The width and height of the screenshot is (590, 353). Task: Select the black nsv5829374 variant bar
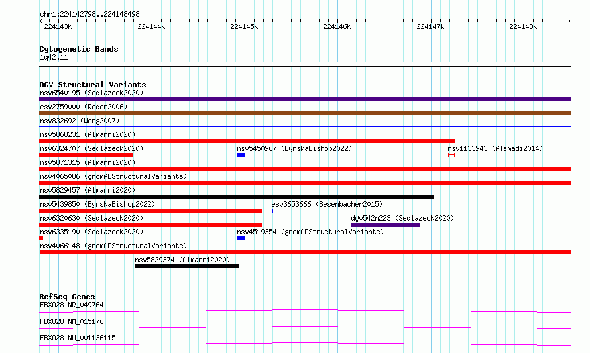tap(187, 266)
